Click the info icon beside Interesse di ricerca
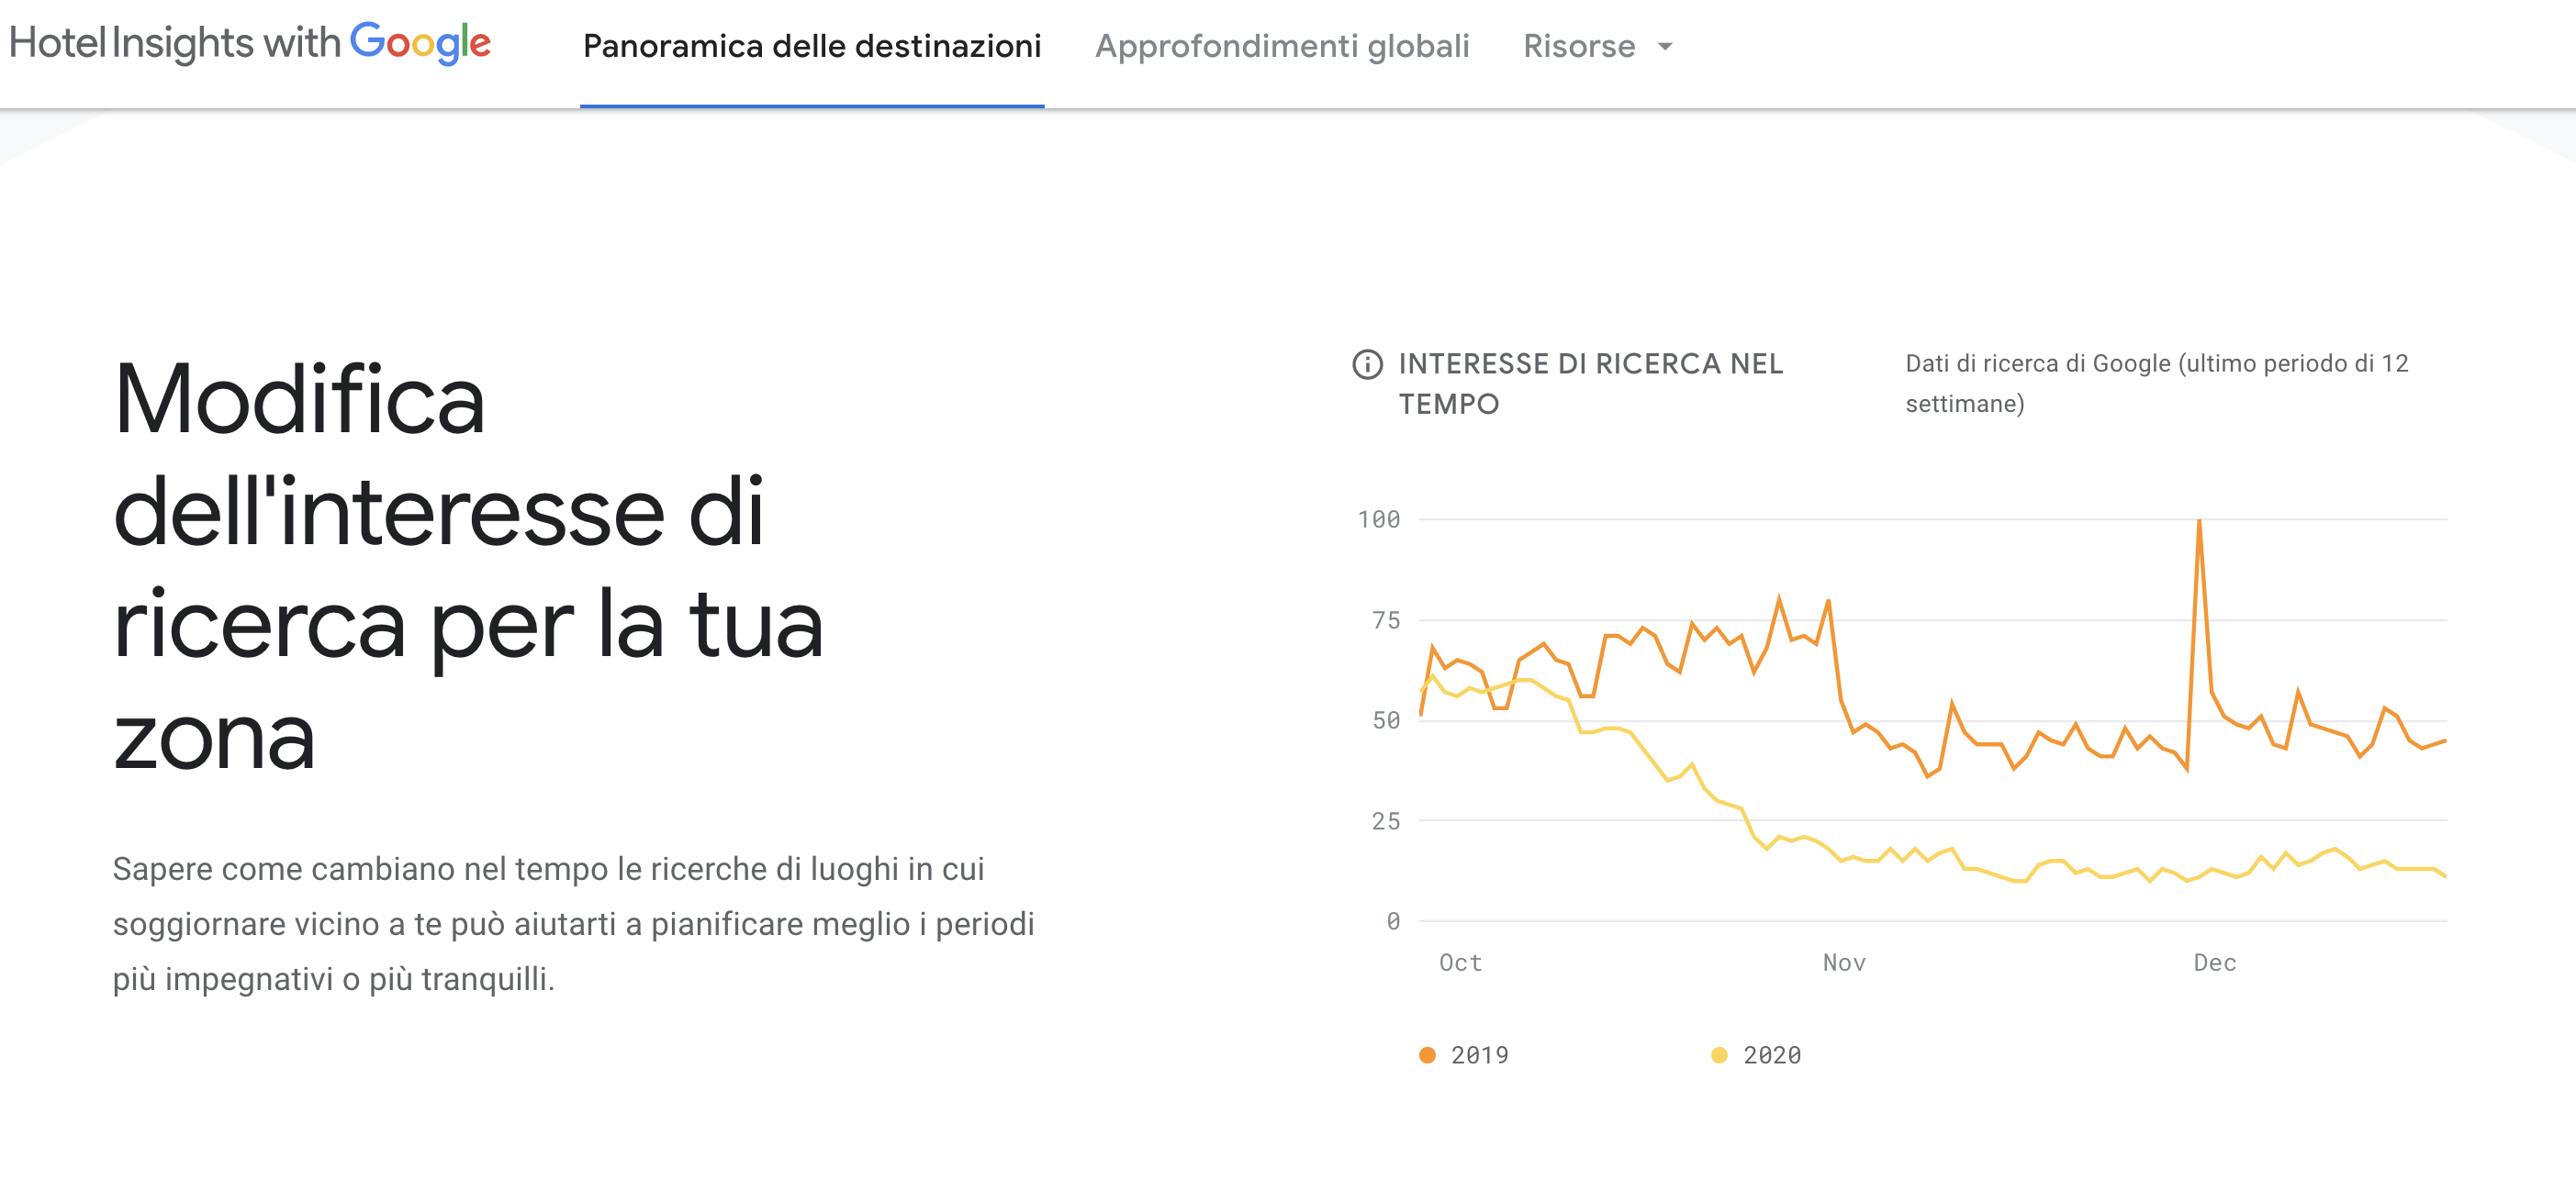The image size is (2576, 1202). [x=1367, y=364]
